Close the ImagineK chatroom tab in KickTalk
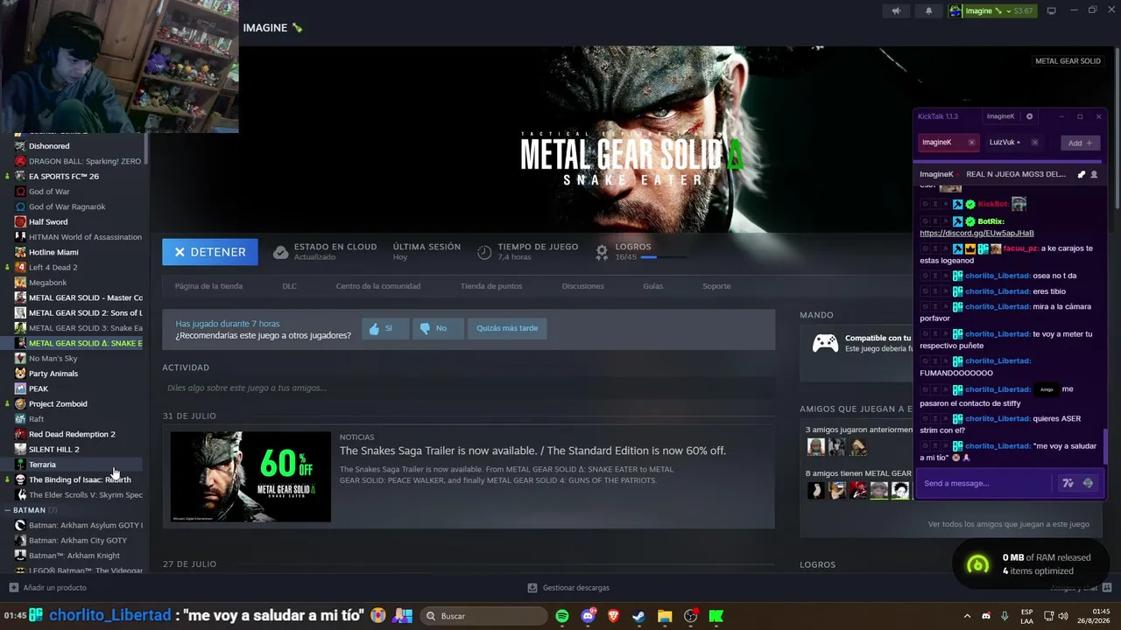This screenshot has width=1121, height=630. click(971, 143)
